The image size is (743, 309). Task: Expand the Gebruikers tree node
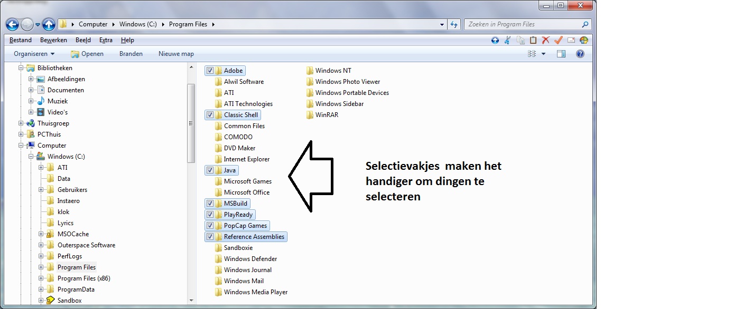[x=41, y=190]
